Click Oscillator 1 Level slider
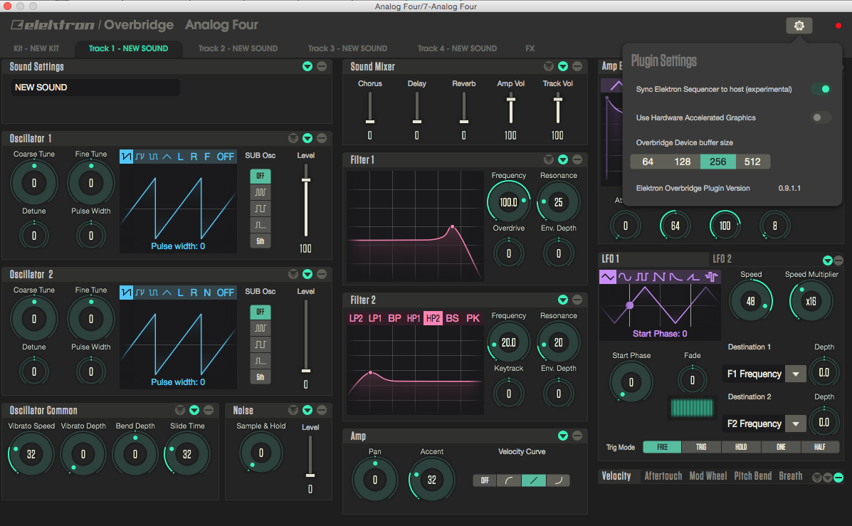The image size is (852, 526). click(x=306, y=200)
